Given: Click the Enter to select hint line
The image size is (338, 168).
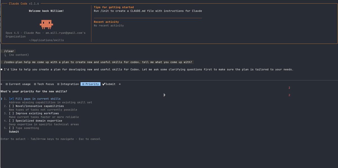Looking at the screenshot, I should point(50,139).
